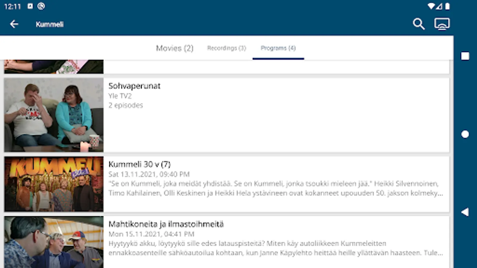Click the Yle TV2 channel label

pyautogui.click(x=120, y=96)
